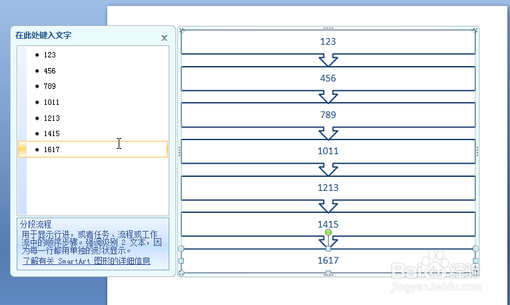Click left-middle square handle of 1617 shape
The width and height of the screenshot is (510, 305).
click(181, 261)
